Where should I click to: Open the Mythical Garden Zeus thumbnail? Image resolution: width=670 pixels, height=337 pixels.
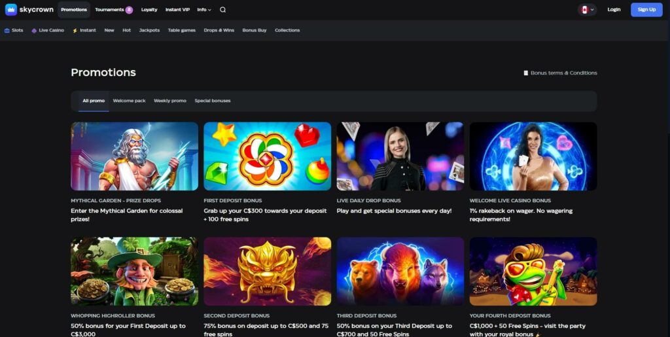(x=135, y=156)
